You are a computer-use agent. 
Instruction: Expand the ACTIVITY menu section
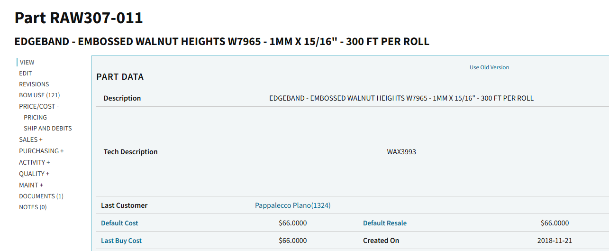(34, 162)
